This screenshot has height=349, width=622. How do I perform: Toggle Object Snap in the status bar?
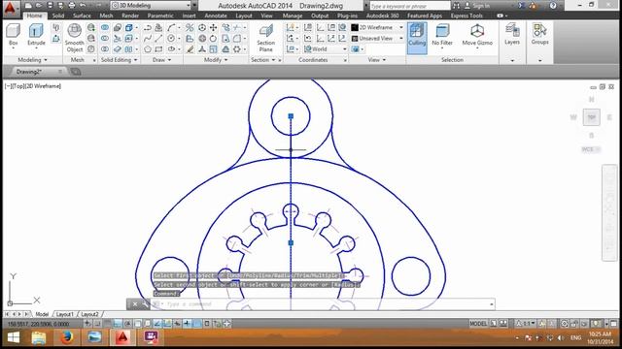pos(138,324)
